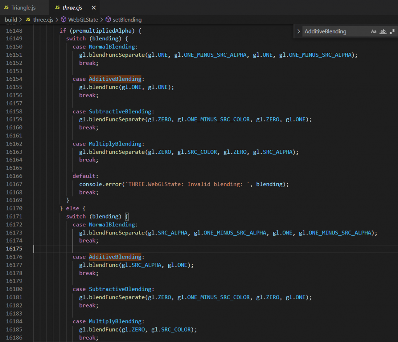The width and height of the screenshot is (398, 342).
Task: Click console.error on line 16167
Action: pyautogui.click(x=100, y=184)
